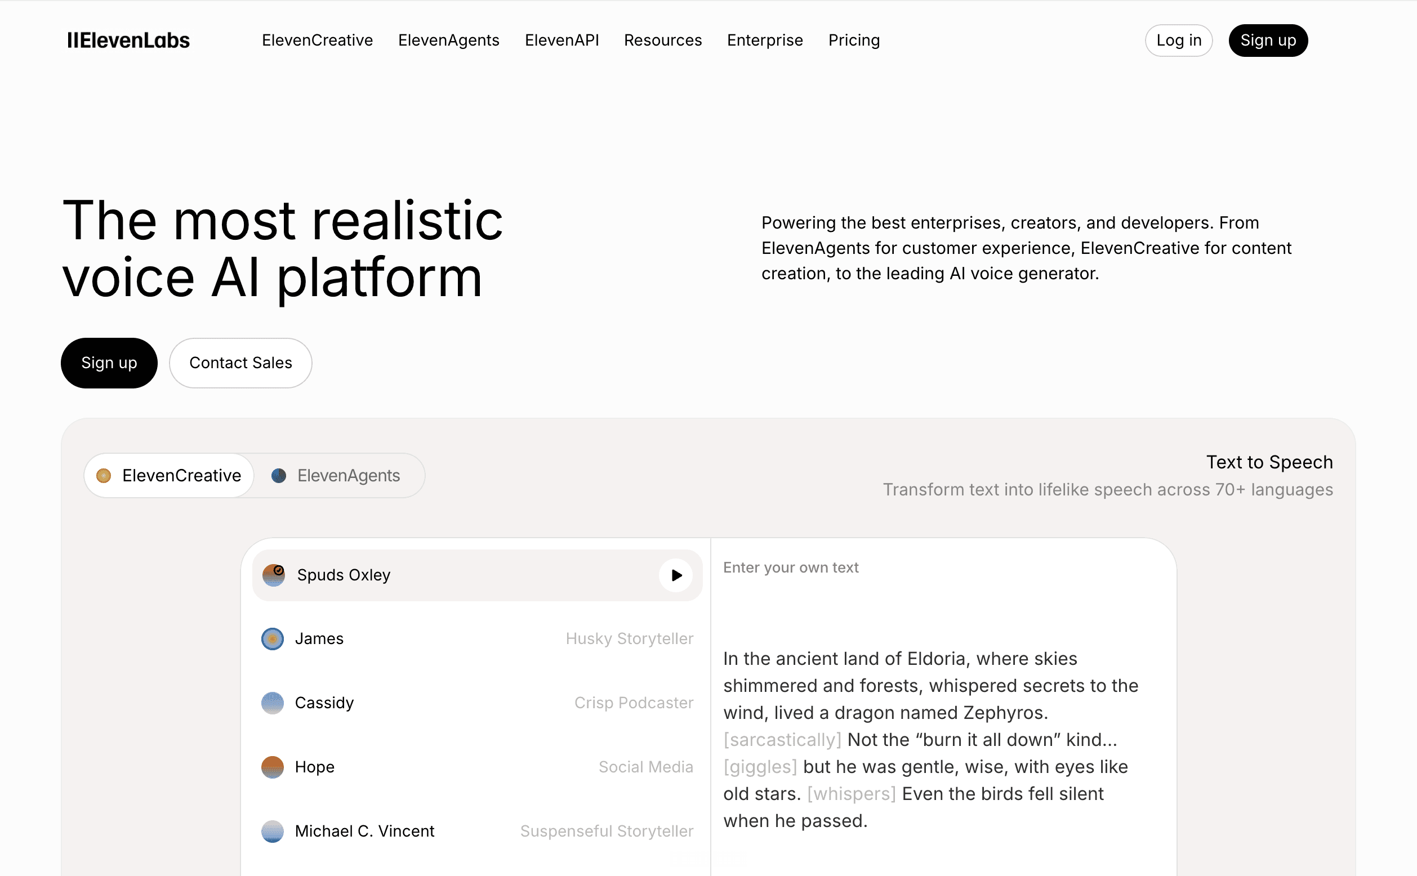
Task: Click the ElevenLabs logo
Action: coord(128,40)
